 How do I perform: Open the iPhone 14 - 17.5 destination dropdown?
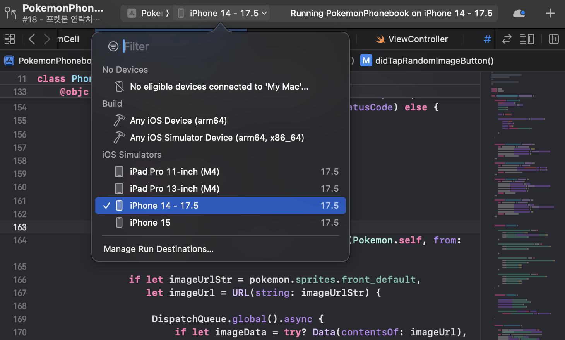tap(222, 13)
